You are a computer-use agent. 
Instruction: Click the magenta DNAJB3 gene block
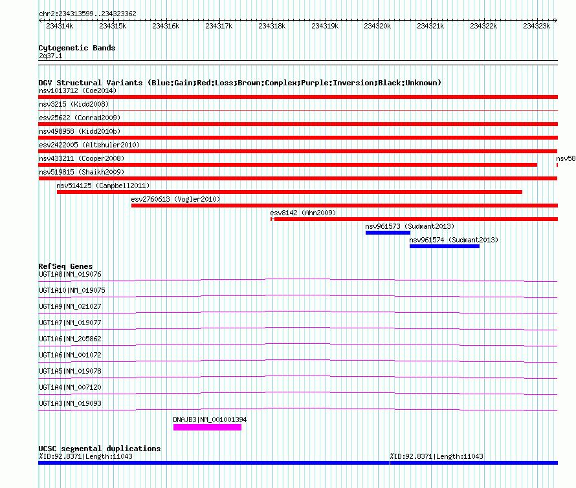click(x=207, y=427)
